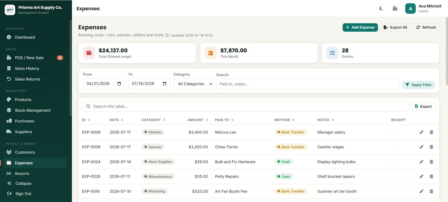Sort by Method column header
Screen dimensions: 448x202
pos(284,120)
